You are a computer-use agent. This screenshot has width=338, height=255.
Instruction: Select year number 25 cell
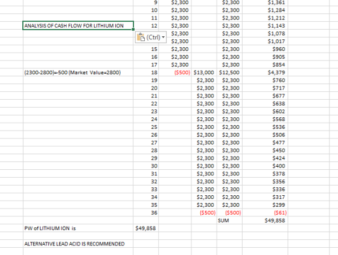tap(145, 127)
